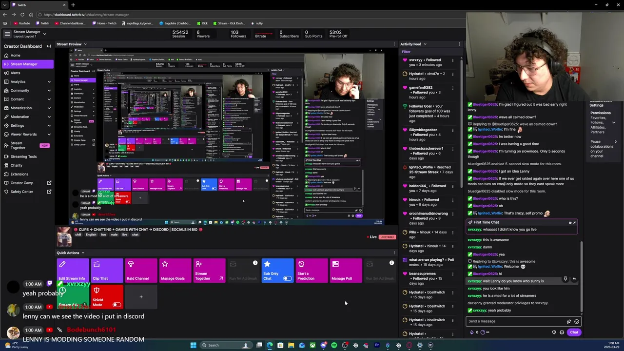The image size is (624, 351).
Task: Expand the Monetization sidebar section
Action: coord(49,108)
